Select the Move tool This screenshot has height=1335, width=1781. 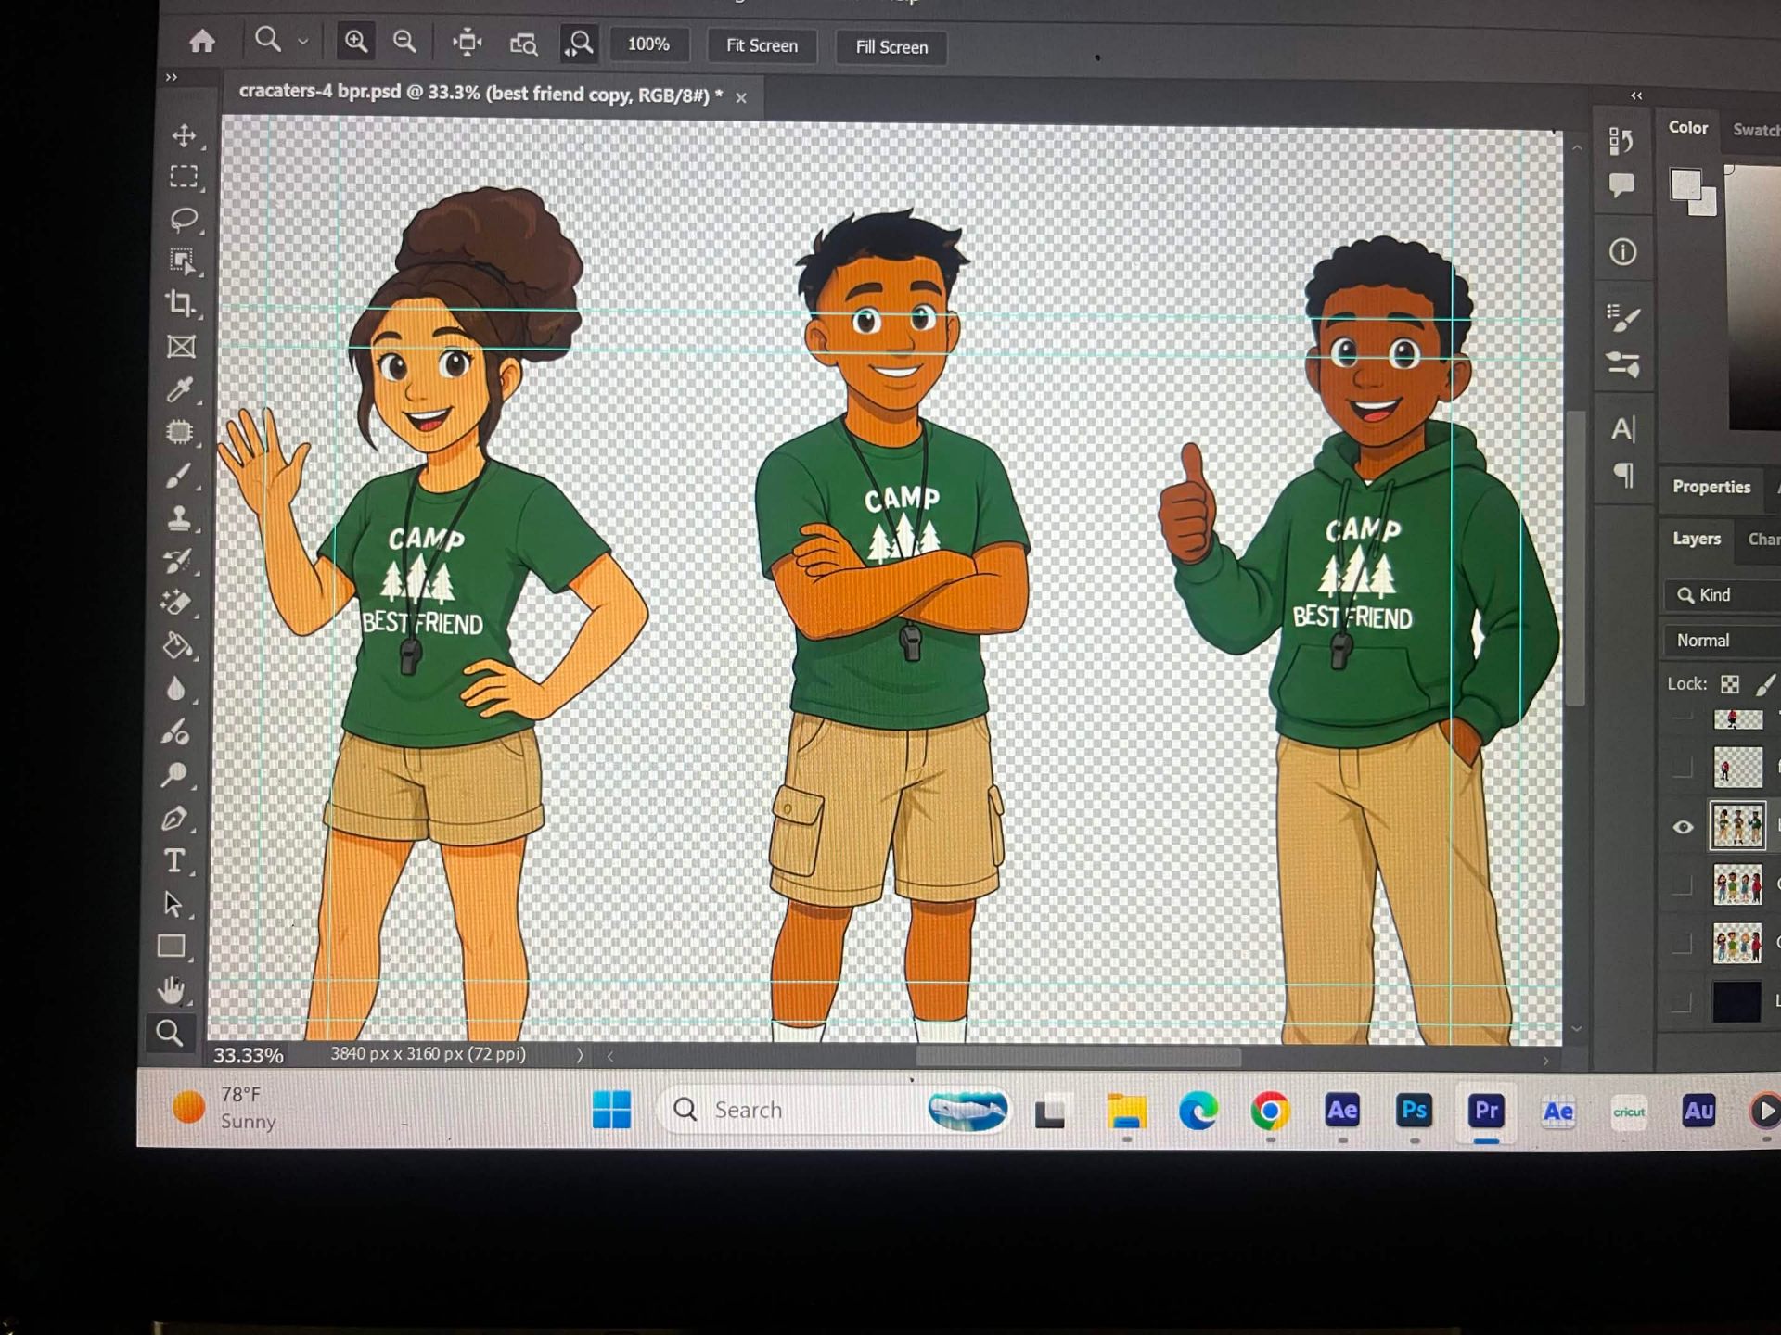tap(184, 135)
